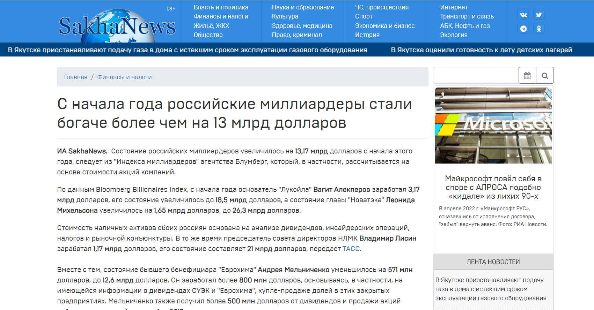Screen dimensions: 594x310
Task: Click the search magnifier button
Action: coord(545,75)
